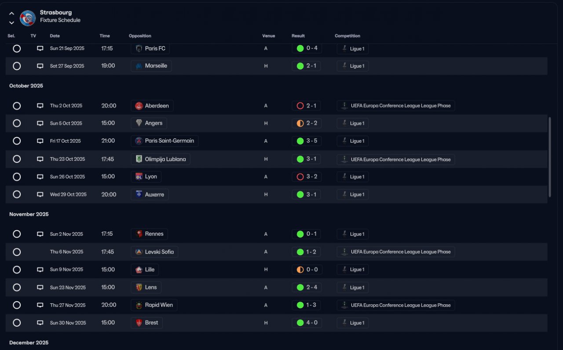Click the TV icon on the Rapid Wien row

(x=40, y=305)
